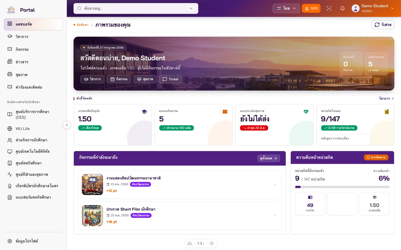
Task: Focus the ค้นหาเมนู search field
Action: coord(136,8)
